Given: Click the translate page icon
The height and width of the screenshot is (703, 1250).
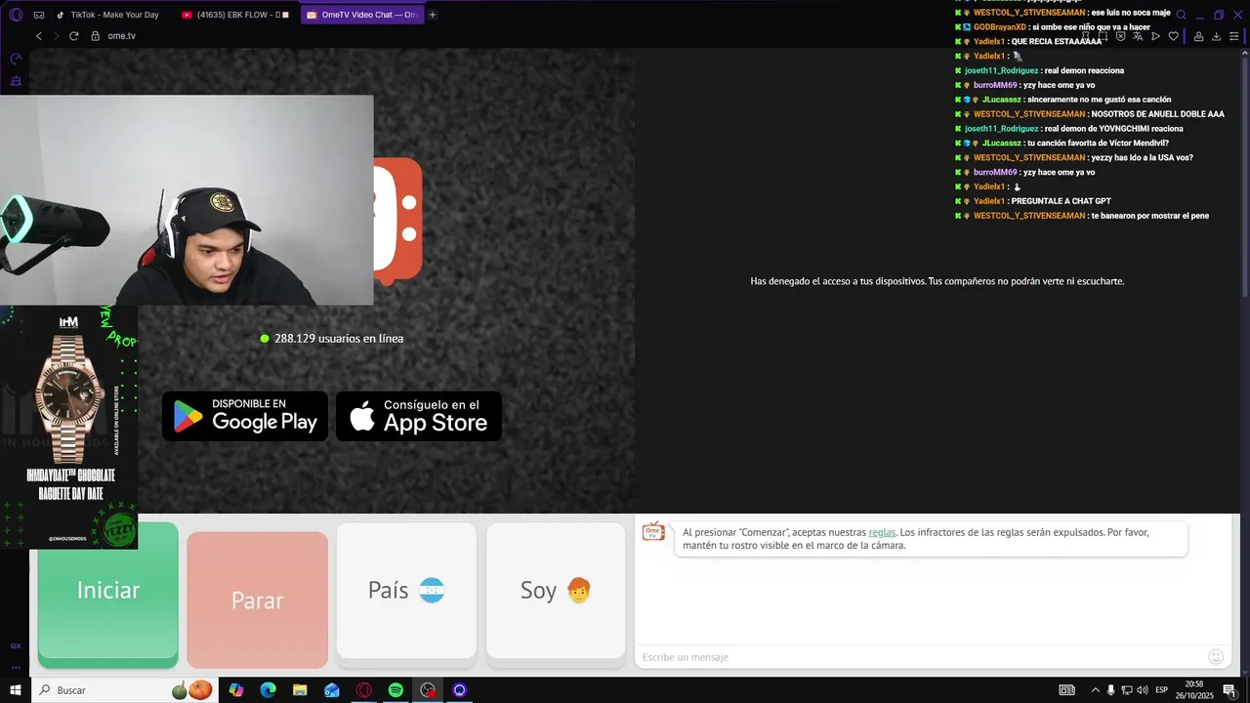Looking at the screenshot, I should (x=1138, y=36).
